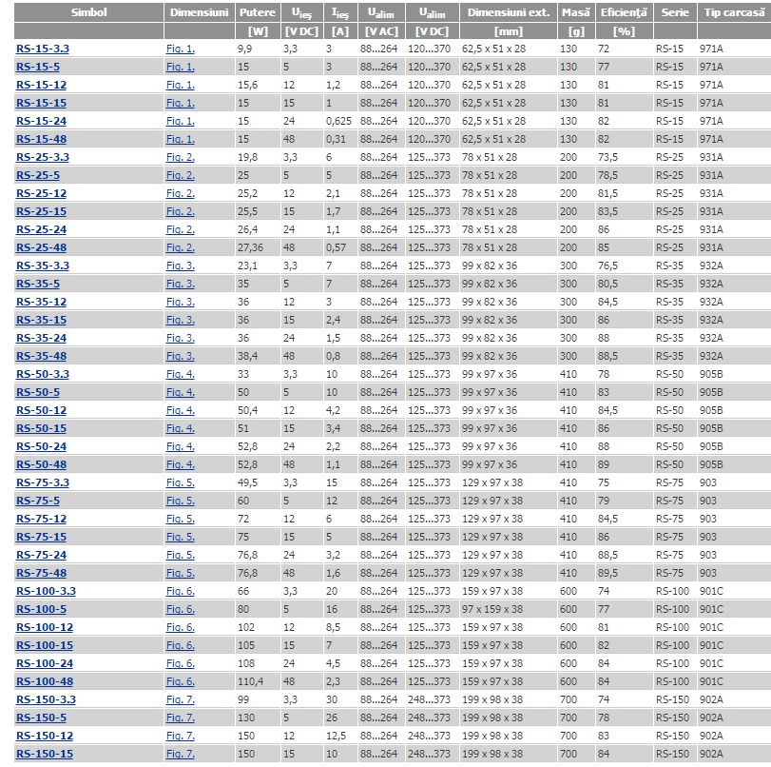Open the RS-50-3.3 product link
The height and width of the screenshot is (767, 771).
[x=43, y=374]
